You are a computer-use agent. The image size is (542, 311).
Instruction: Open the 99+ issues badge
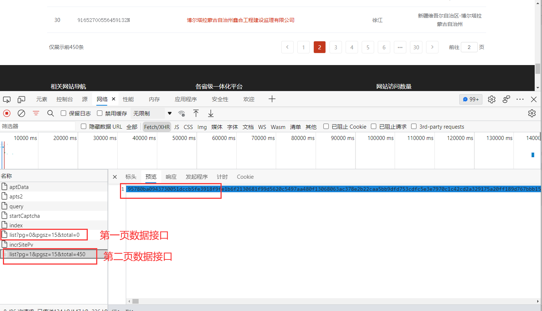[x=471, y=99]
